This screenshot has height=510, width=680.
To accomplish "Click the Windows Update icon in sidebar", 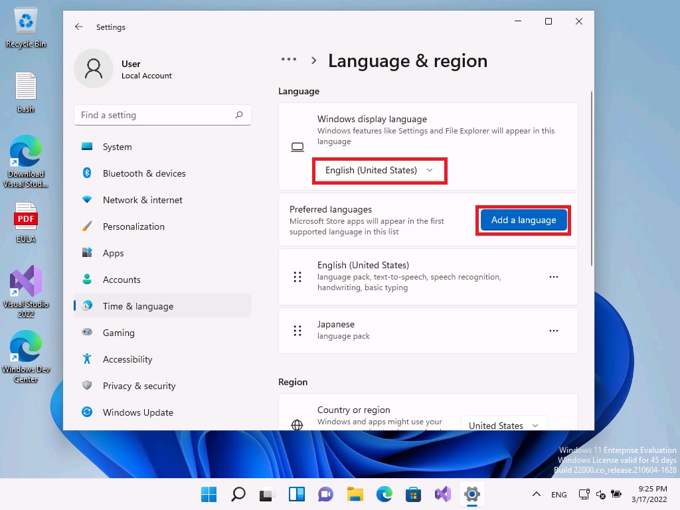I will (87, 412).
